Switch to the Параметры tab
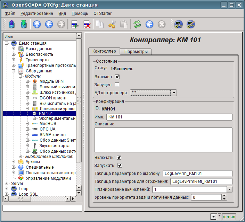The image size is (245, 222). [136, 51]
